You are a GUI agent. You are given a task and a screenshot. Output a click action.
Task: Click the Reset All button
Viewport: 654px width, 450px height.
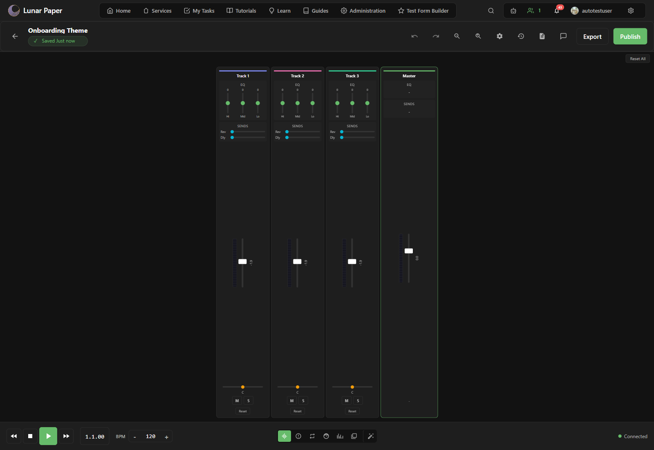[638, 59]
